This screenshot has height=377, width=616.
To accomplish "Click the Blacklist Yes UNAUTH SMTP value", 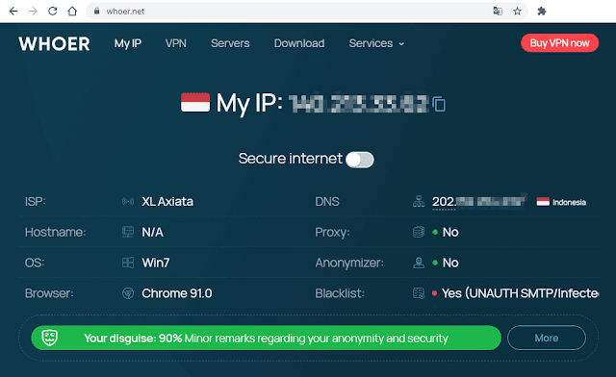I will 520,293.
